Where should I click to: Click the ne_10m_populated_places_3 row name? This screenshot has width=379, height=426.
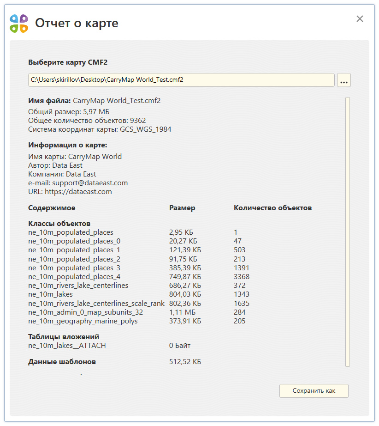coord(74,268)
